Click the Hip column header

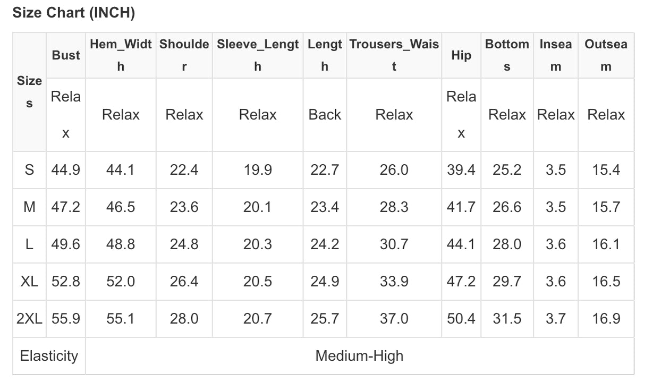pyautogui.click(x=461, y=55)
